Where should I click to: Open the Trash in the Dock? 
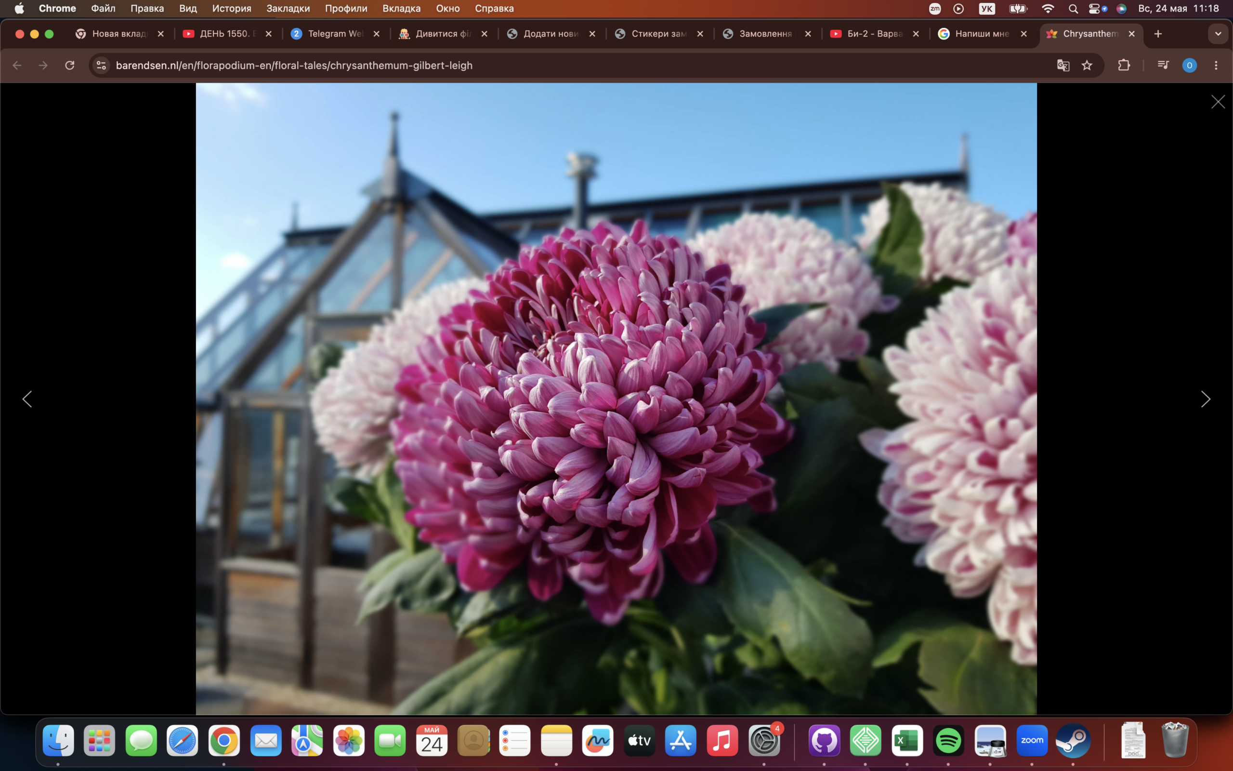point(1175,741)
